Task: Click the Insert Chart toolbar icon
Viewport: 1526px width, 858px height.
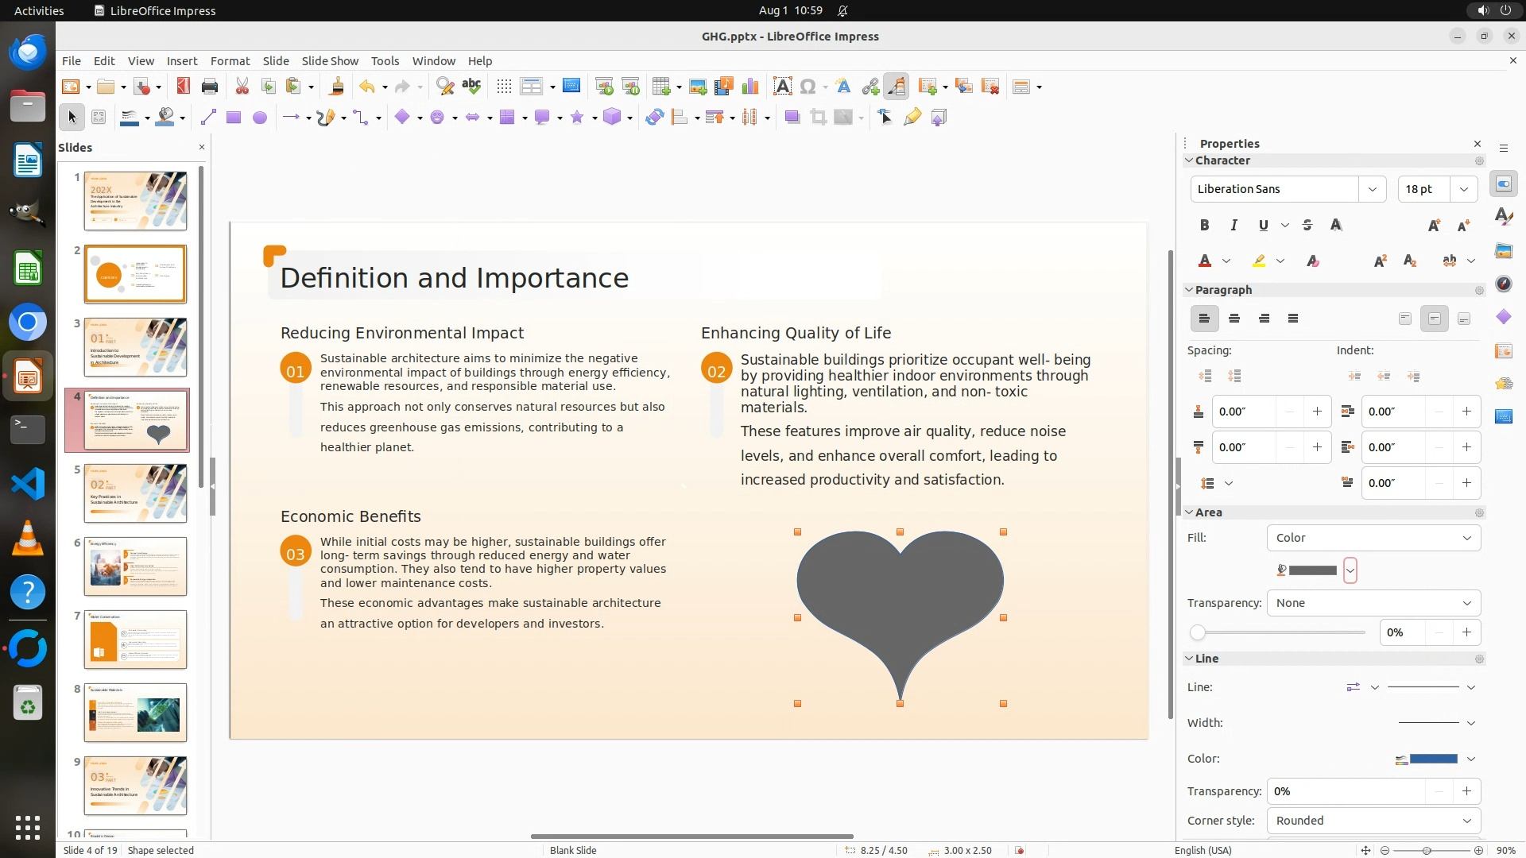Action: pos(749,87)
